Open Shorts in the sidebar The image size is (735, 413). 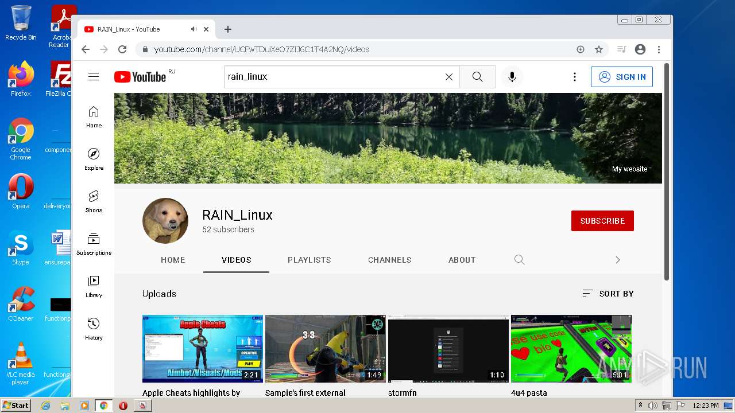pos(94,201)
